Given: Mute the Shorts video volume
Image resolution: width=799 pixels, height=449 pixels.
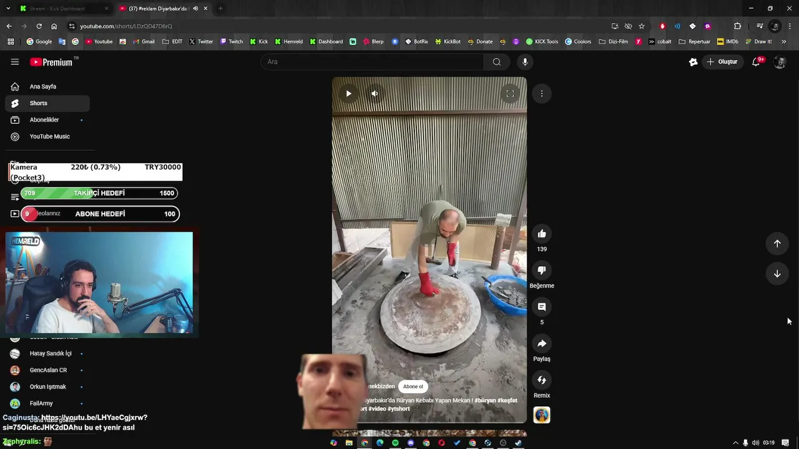Looking at the screenshot, I should click(375, 94).
